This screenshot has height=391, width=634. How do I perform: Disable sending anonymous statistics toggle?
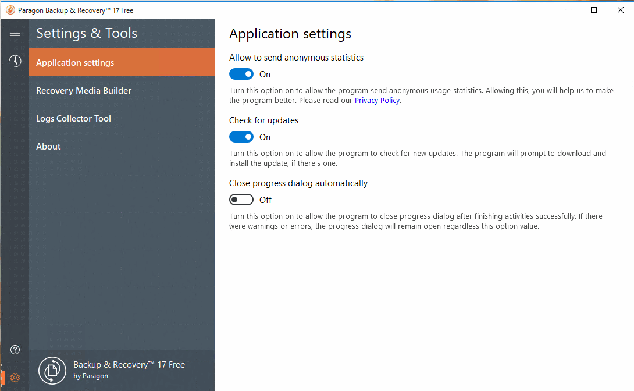[241, 74]
